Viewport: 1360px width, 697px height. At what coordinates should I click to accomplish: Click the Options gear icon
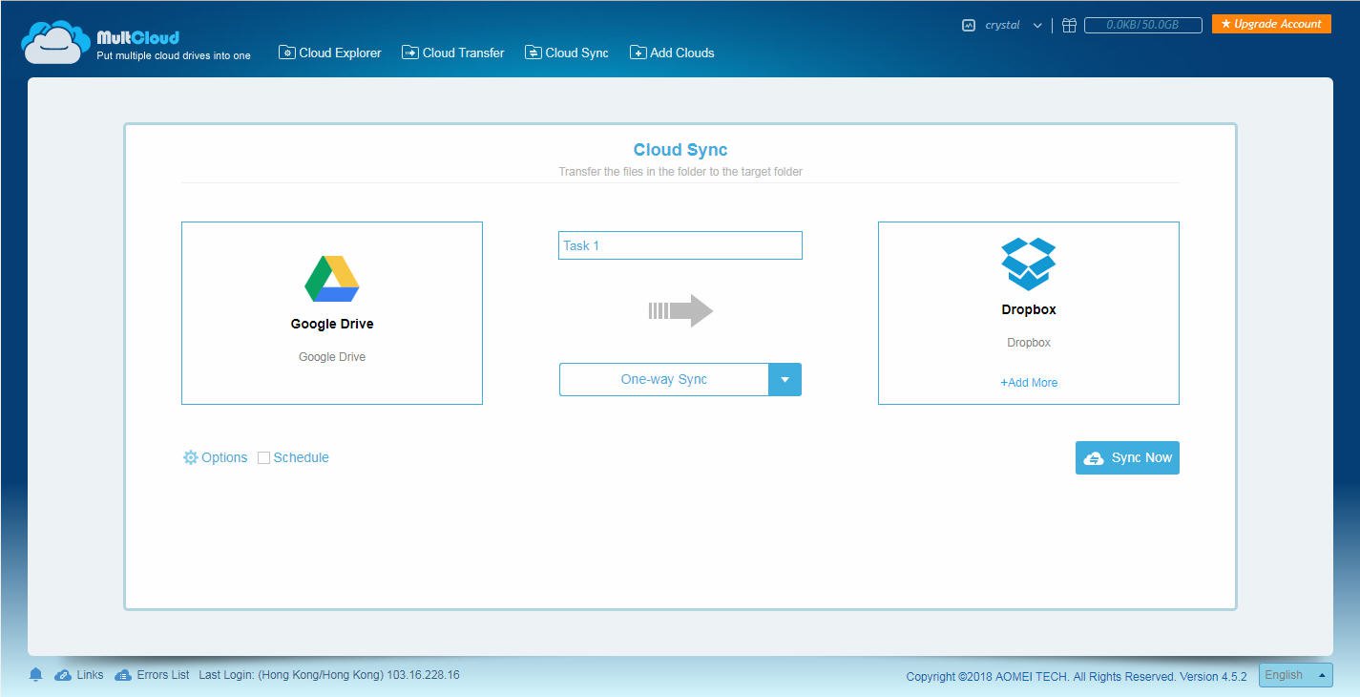pyautogui.click(x=190, y=458)
